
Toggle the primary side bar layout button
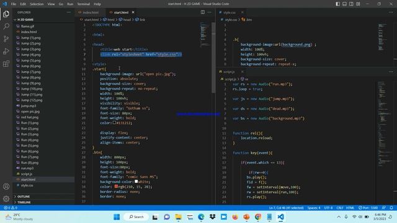pos(337,4)
